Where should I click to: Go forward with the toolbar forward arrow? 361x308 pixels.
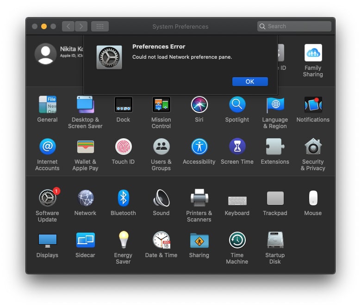pos(81,26)
